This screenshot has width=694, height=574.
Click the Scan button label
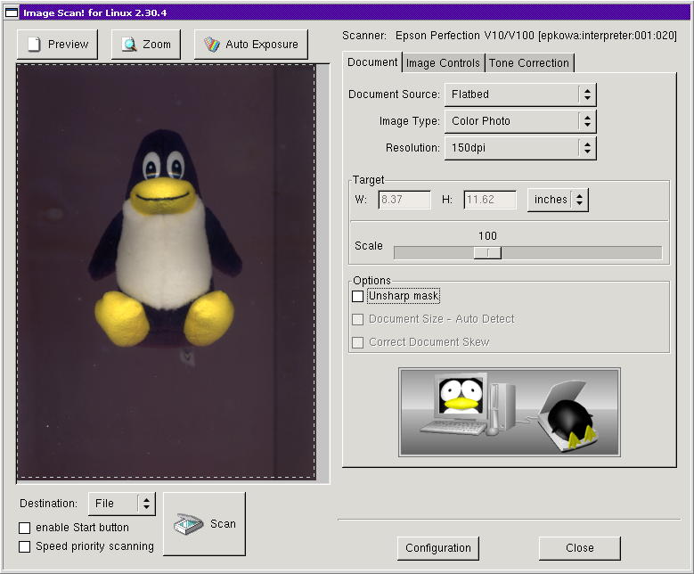[x=223, y=524]
